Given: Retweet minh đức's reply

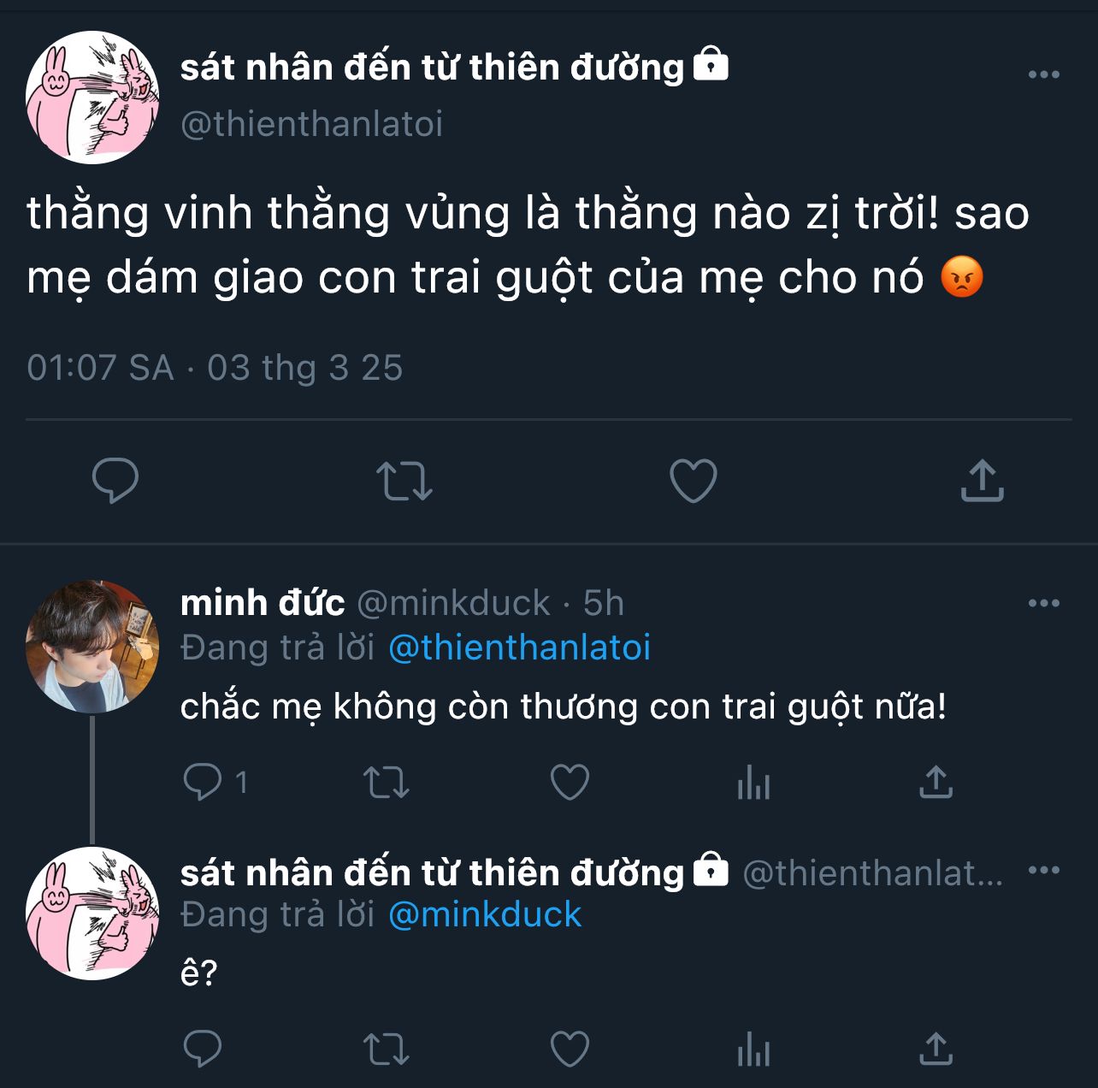Looking at the screenshot, I should click(387, 782).
